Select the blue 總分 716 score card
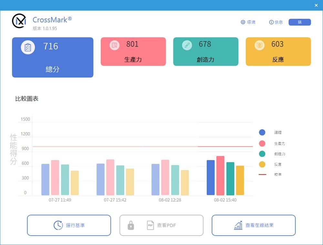323x245 pixels. (x=53, y=58)
